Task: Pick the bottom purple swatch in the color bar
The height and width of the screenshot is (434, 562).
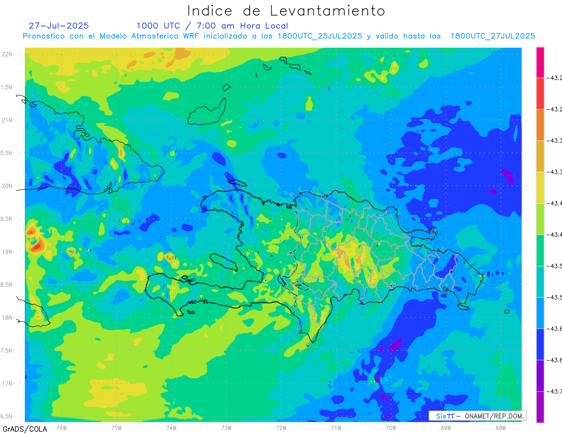Action: pyautogui.click(x=540, y=407)
